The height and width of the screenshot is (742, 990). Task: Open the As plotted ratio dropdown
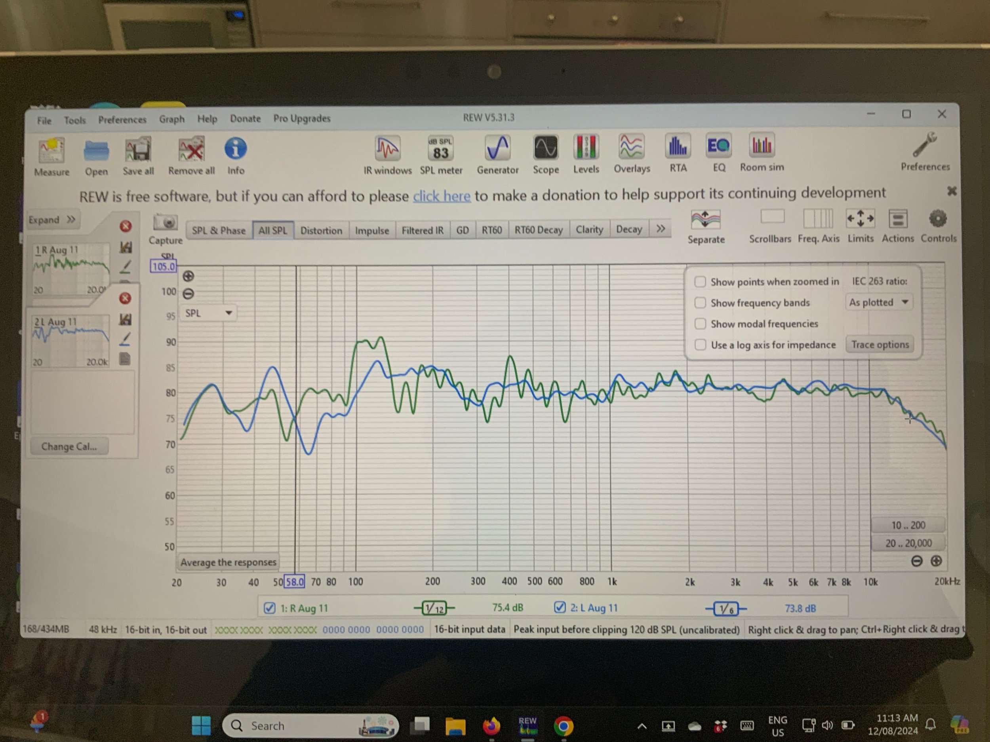click(x=879, y=302)
